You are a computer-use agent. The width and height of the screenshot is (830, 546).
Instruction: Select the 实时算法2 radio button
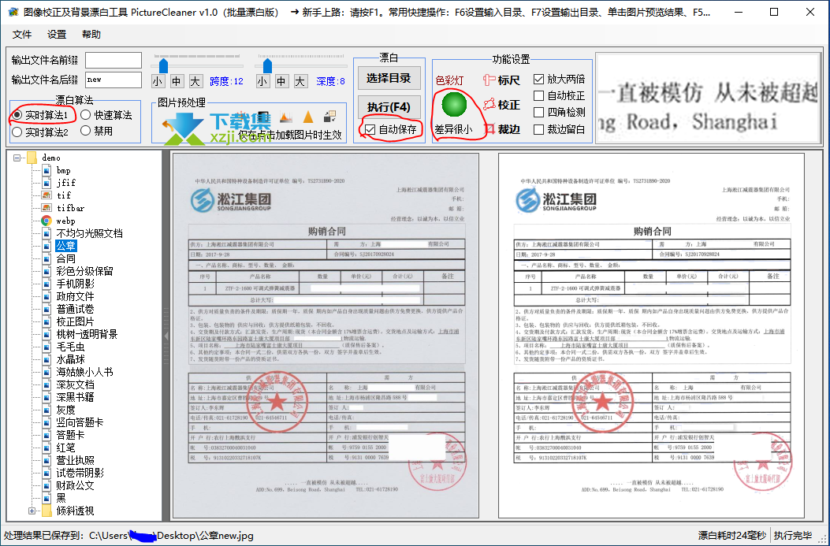pyautogui.click(x=17, y=132)
